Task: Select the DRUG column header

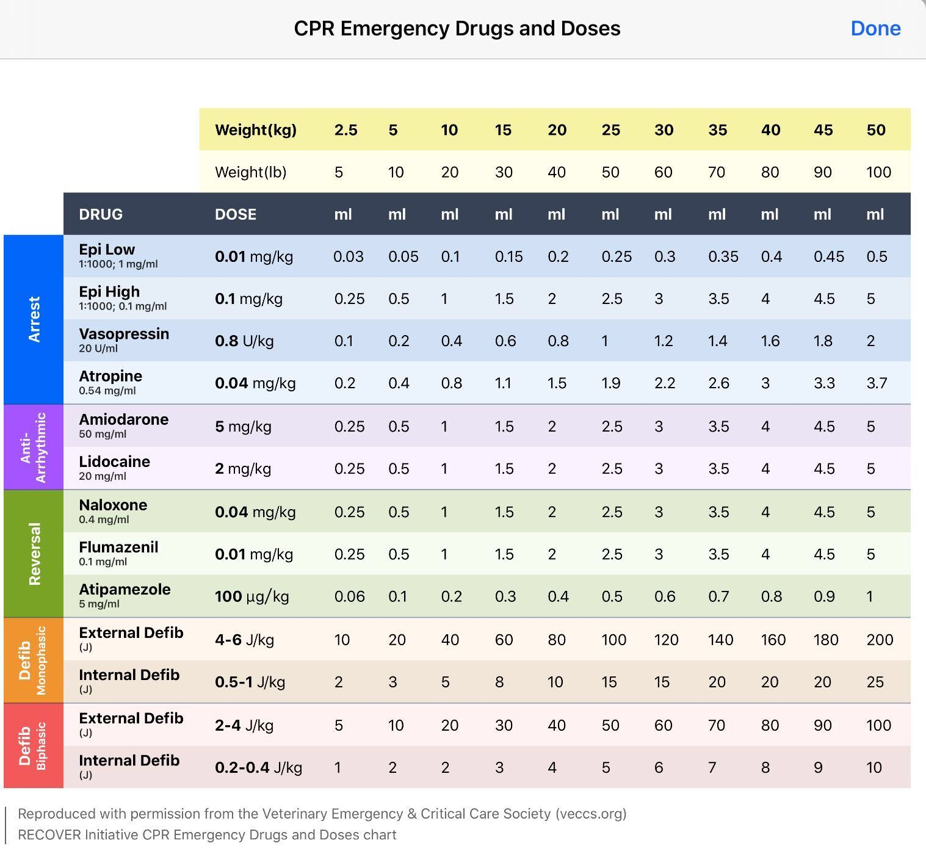Action: (101, 214)
